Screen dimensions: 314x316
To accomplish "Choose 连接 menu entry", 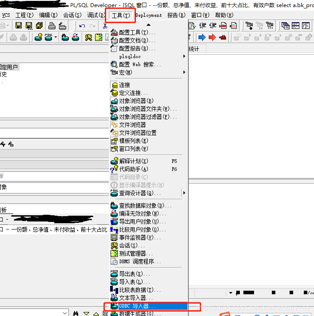I will click(149, 85).
